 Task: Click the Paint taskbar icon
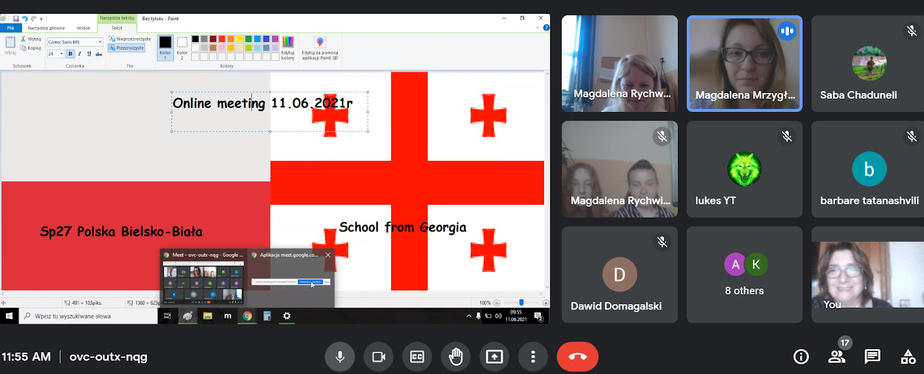tap(188, 316)
